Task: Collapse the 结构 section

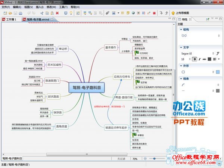Action: (181, 29)
